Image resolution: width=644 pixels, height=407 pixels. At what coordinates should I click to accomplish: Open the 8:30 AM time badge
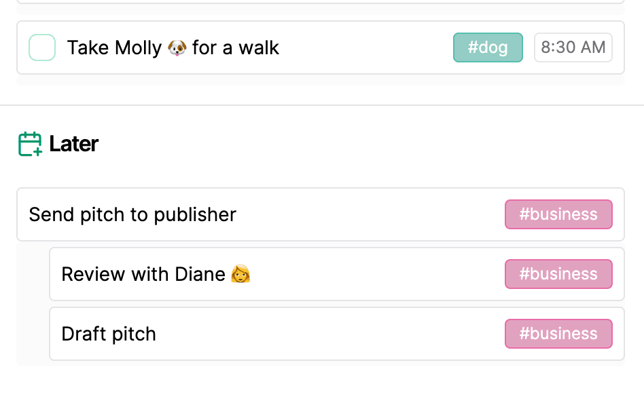coord(573,47)
